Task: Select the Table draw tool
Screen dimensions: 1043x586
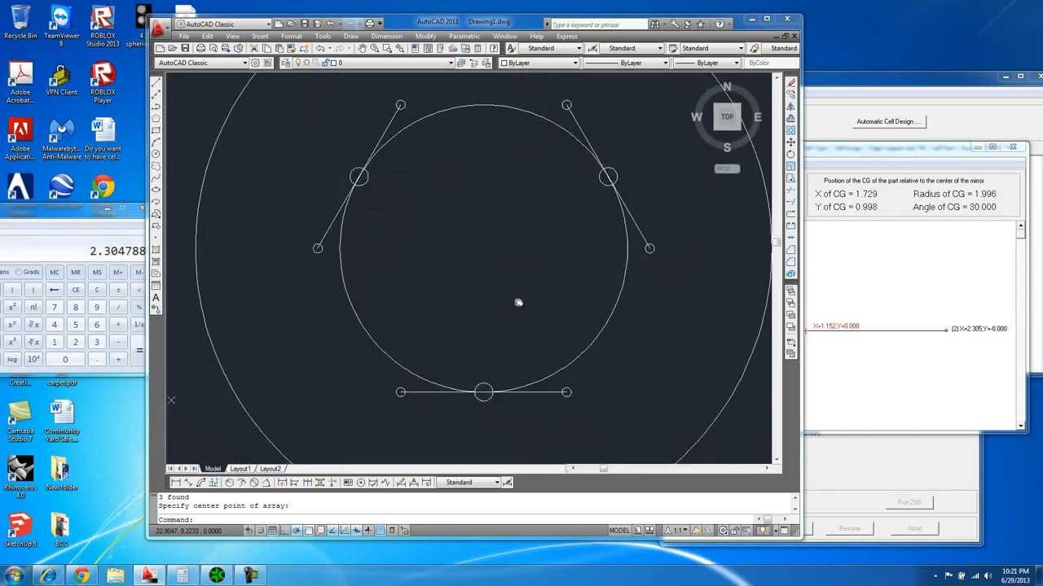Action: (x=156, y=286)
